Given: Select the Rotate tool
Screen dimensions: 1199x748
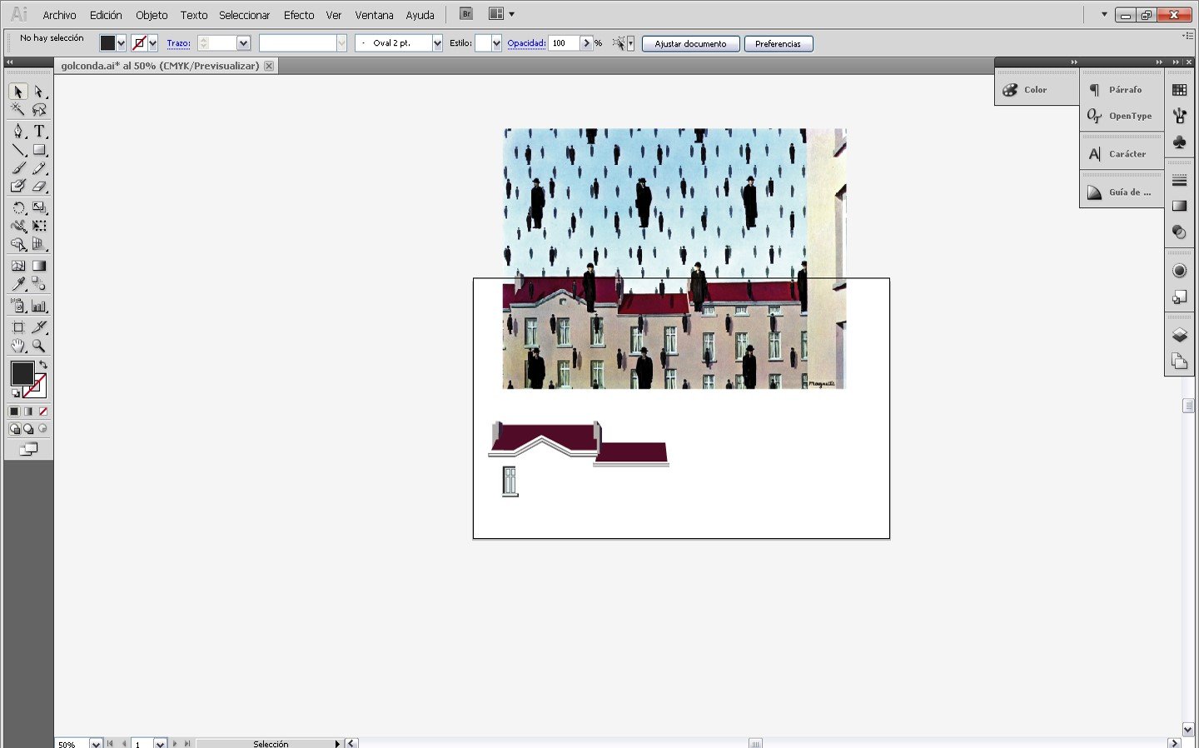Looking at the screenshot, I should (x=18, y=207).
